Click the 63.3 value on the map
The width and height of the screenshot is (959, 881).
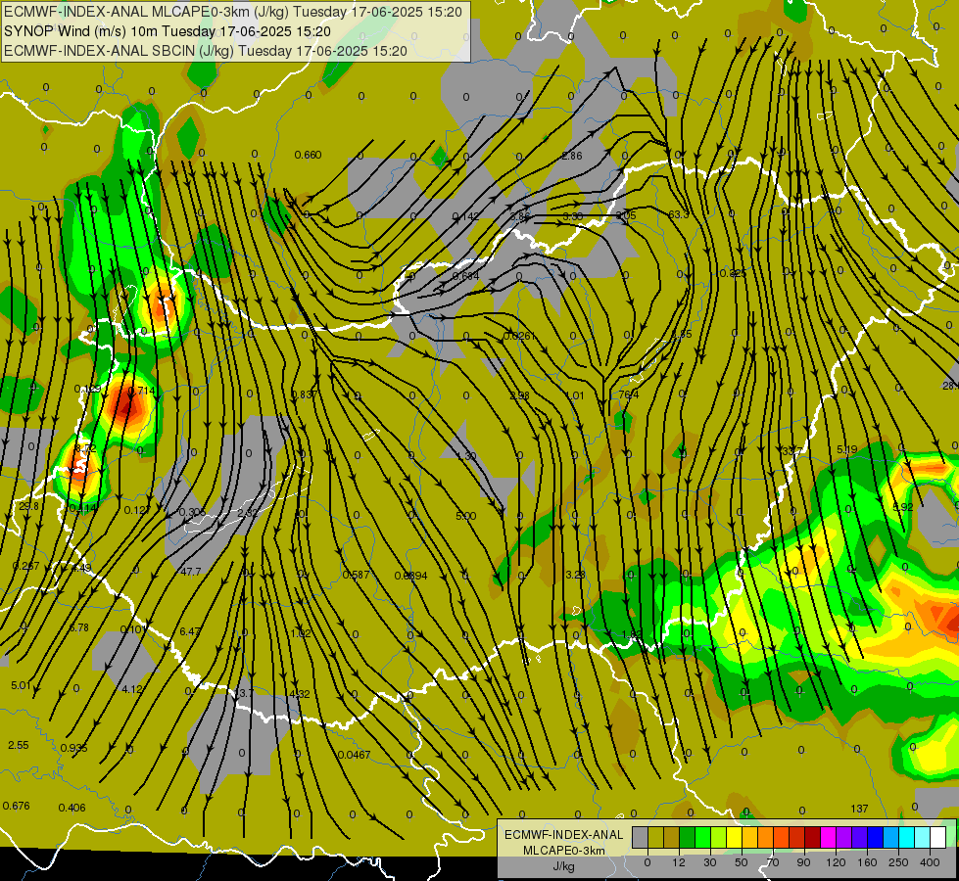(678, 214)
